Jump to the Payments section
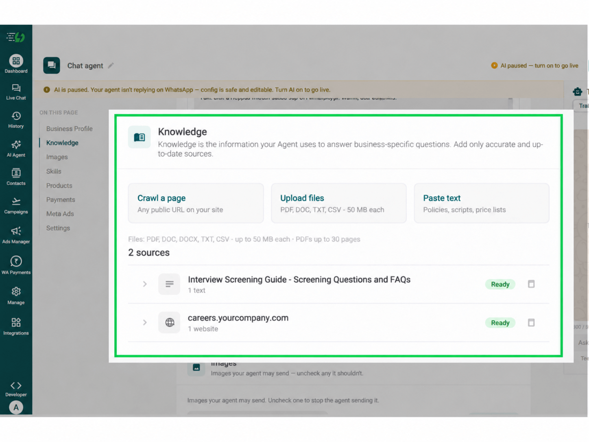 [61, 200]
